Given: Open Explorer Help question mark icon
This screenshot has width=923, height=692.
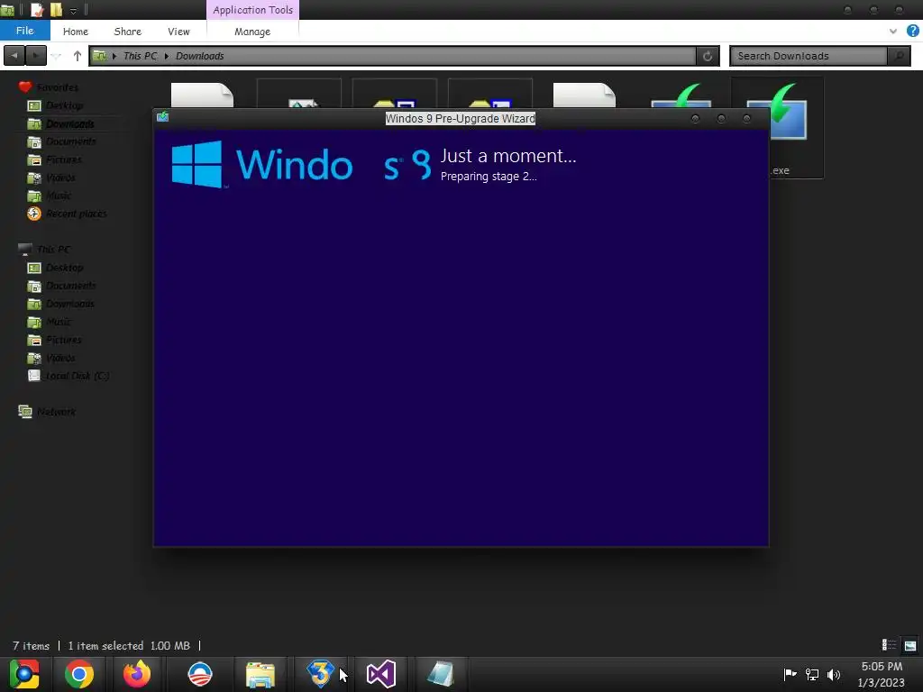Looking at the screenshot, I should 913,31.
